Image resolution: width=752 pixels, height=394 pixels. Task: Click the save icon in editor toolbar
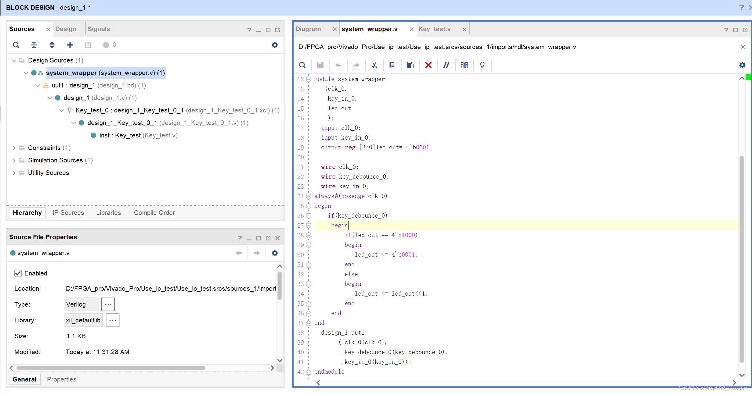[320, 65]
